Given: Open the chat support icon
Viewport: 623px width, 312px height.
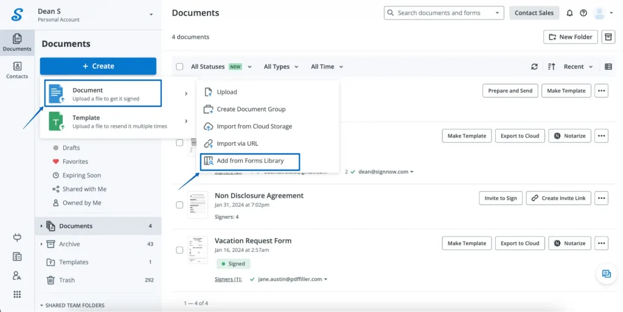Looking at the screenshot, I should (x=606, y=274).
